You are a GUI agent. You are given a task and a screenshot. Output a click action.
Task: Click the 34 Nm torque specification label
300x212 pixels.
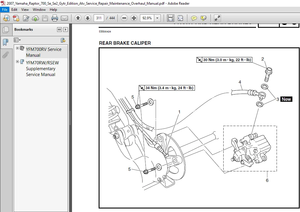pyautogui.click(x=167, y=88)
